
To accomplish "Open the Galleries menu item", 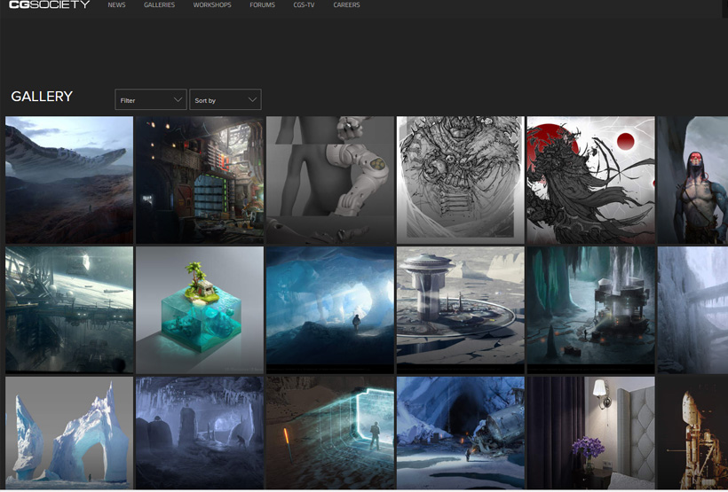I will 159,5.
